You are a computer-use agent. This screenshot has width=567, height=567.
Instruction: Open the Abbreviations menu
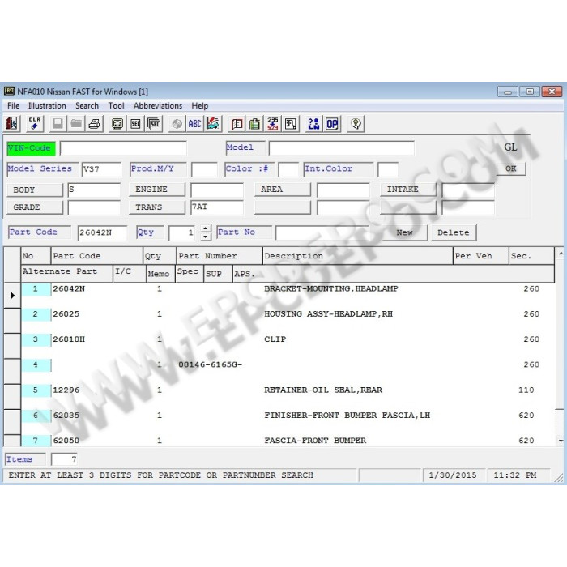[158, 105]
